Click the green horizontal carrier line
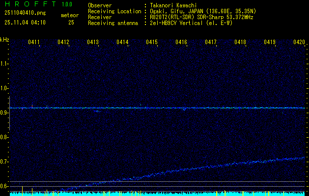This screenshot has width=309, height=196. coord(157,108)
